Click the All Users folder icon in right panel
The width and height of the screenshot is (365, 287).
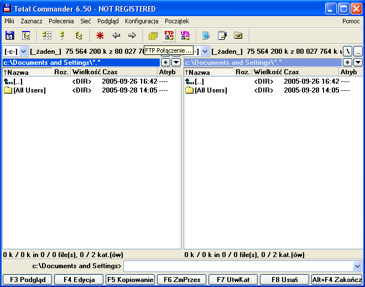(x=190, y=90)
